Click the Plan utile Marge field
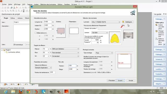Viewport: 167px width, 94px height. pyautogui.click(x=73, y=69)
